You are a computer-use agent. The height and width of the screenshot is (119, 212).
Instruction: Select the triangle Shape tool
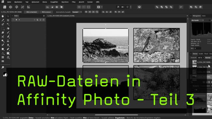click(3, 53)
